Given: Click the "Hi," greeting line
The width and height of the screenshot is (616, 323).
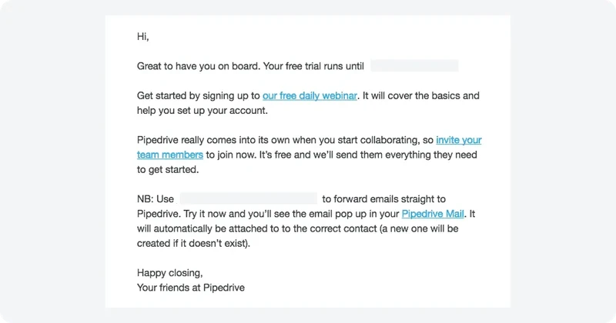Looking at the screenshot, I should tap(142, 37).
